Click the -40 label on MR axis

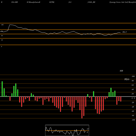(x=133, y=107)
